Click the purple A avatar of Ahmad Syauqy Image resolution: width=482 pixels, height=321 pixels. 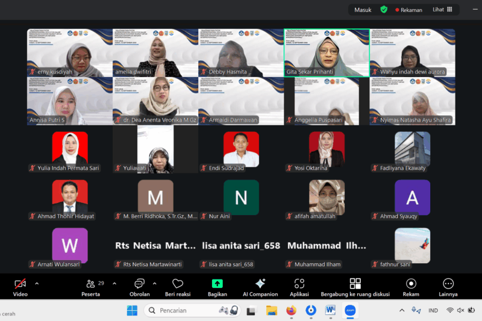413,197
